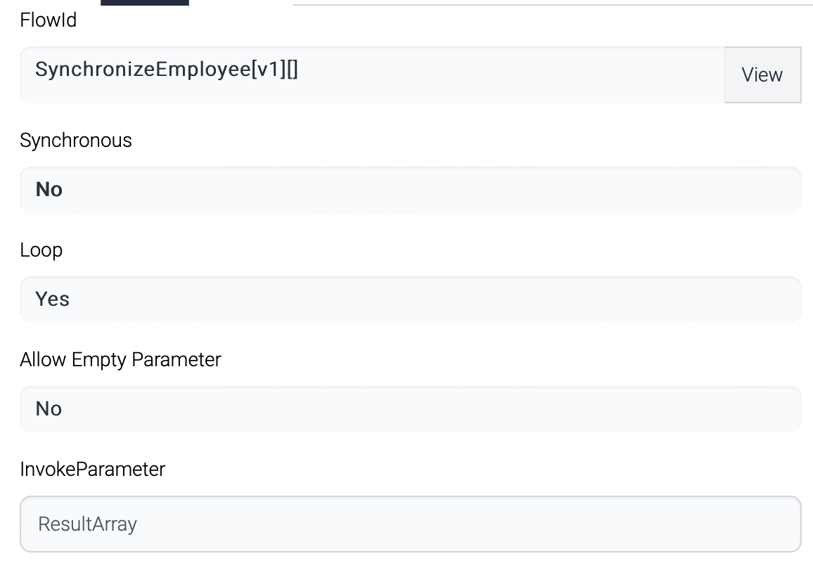Click the Loop label
Viewport: 813px width, 568px height.
point(41,250)
